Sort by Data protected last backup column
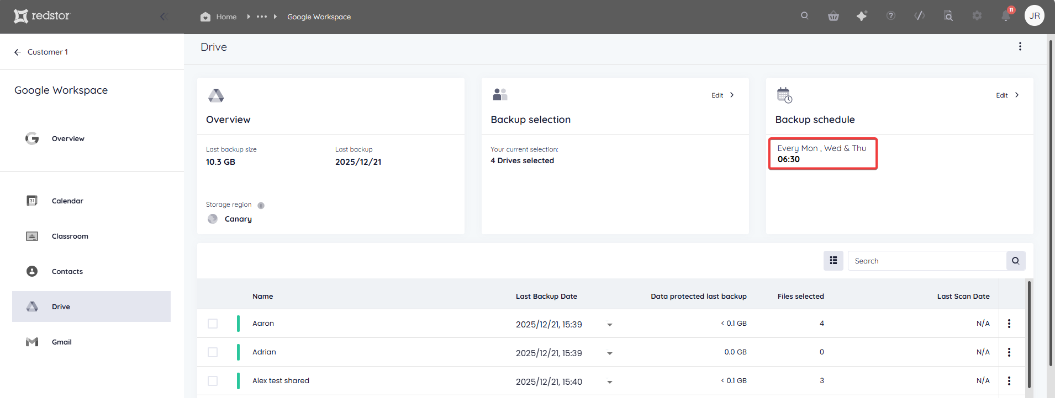This screenshot has height=398, width=1055. [699, 296]
